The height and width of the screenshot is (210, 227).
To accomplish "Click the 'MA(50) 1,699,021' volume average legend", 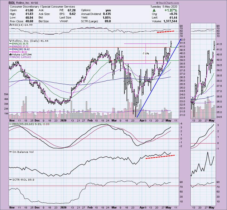I will click(22, 57).
